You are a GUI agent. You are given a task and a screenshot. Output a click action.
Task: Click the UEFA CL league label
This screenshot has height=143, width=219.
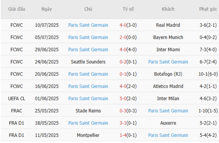click(17, 99)
